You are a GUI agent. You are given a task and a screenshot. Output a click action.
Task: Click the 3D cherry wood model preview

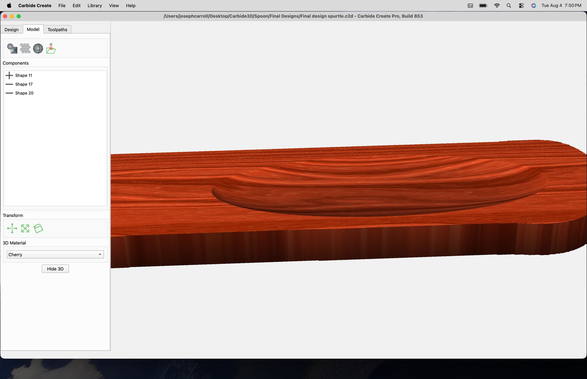[x=349, y=204]
